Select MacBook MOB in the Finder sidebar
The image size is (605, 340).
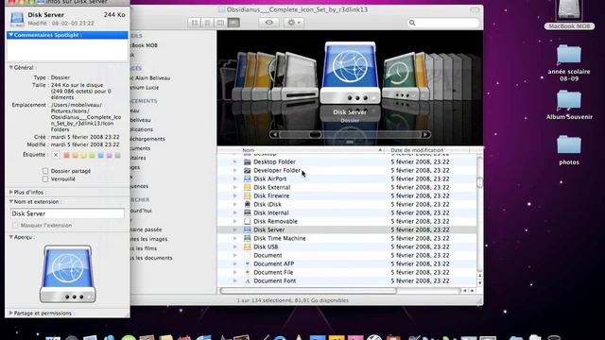click(144, 45)
